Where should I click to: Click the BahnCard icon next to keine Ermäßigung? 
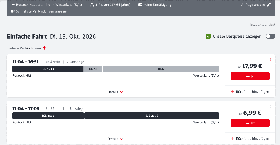[x=140, y=5]
